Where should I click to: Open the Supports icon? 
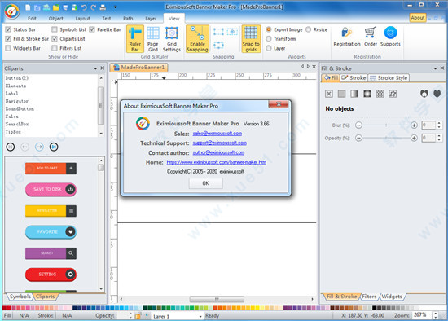[x=390, y=33]
